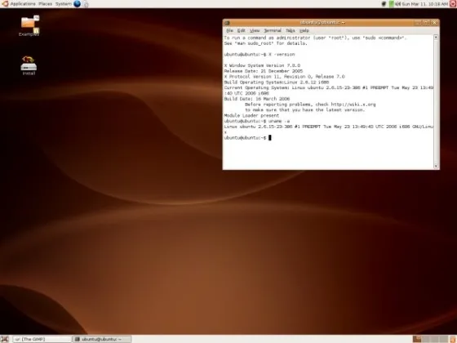Click the volume speaker icon in top panel
The height and width of the screenshot is (343, 457).
pyautogui.click(x=398, y=4)
